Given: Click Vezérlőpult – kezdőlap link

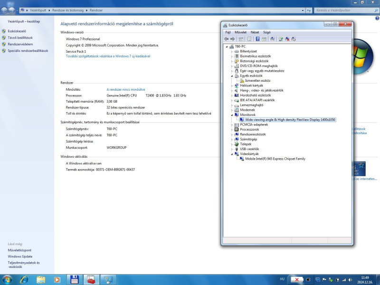Looking at the screenshot, I should (24, 21).
